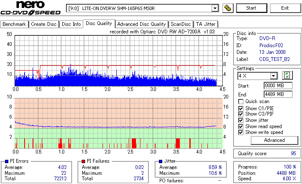Open the Disc Info tab

pos(71,24)
